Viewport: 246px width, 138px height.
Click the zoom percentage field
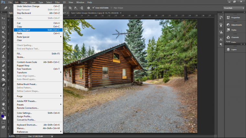click(x=11, y=136)
